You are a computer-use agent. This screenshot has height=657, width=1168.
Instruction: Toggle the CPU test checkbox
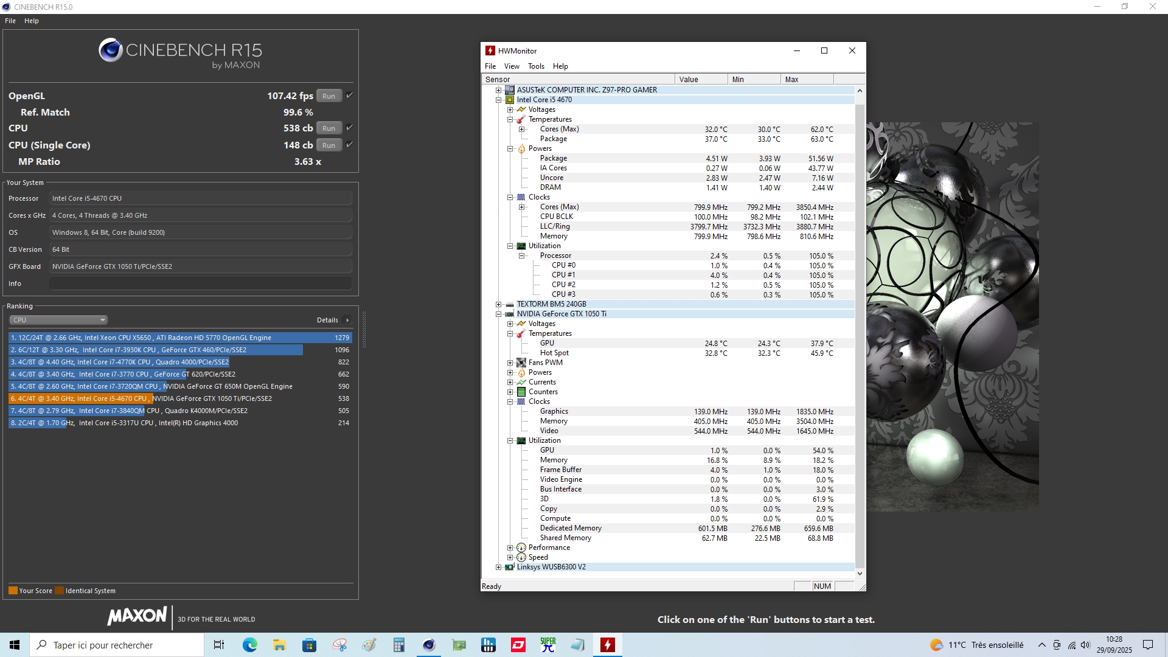349,128
